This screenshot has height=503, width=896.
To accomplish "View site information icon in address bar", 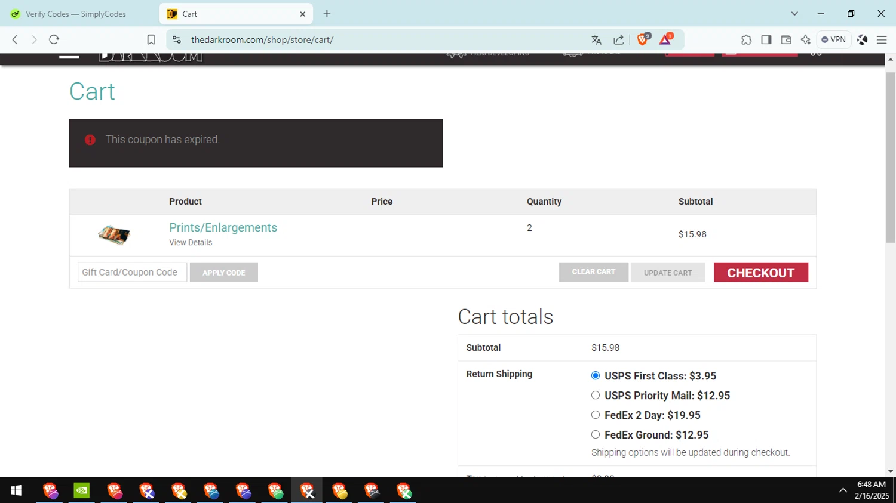I will coord(176,39).
